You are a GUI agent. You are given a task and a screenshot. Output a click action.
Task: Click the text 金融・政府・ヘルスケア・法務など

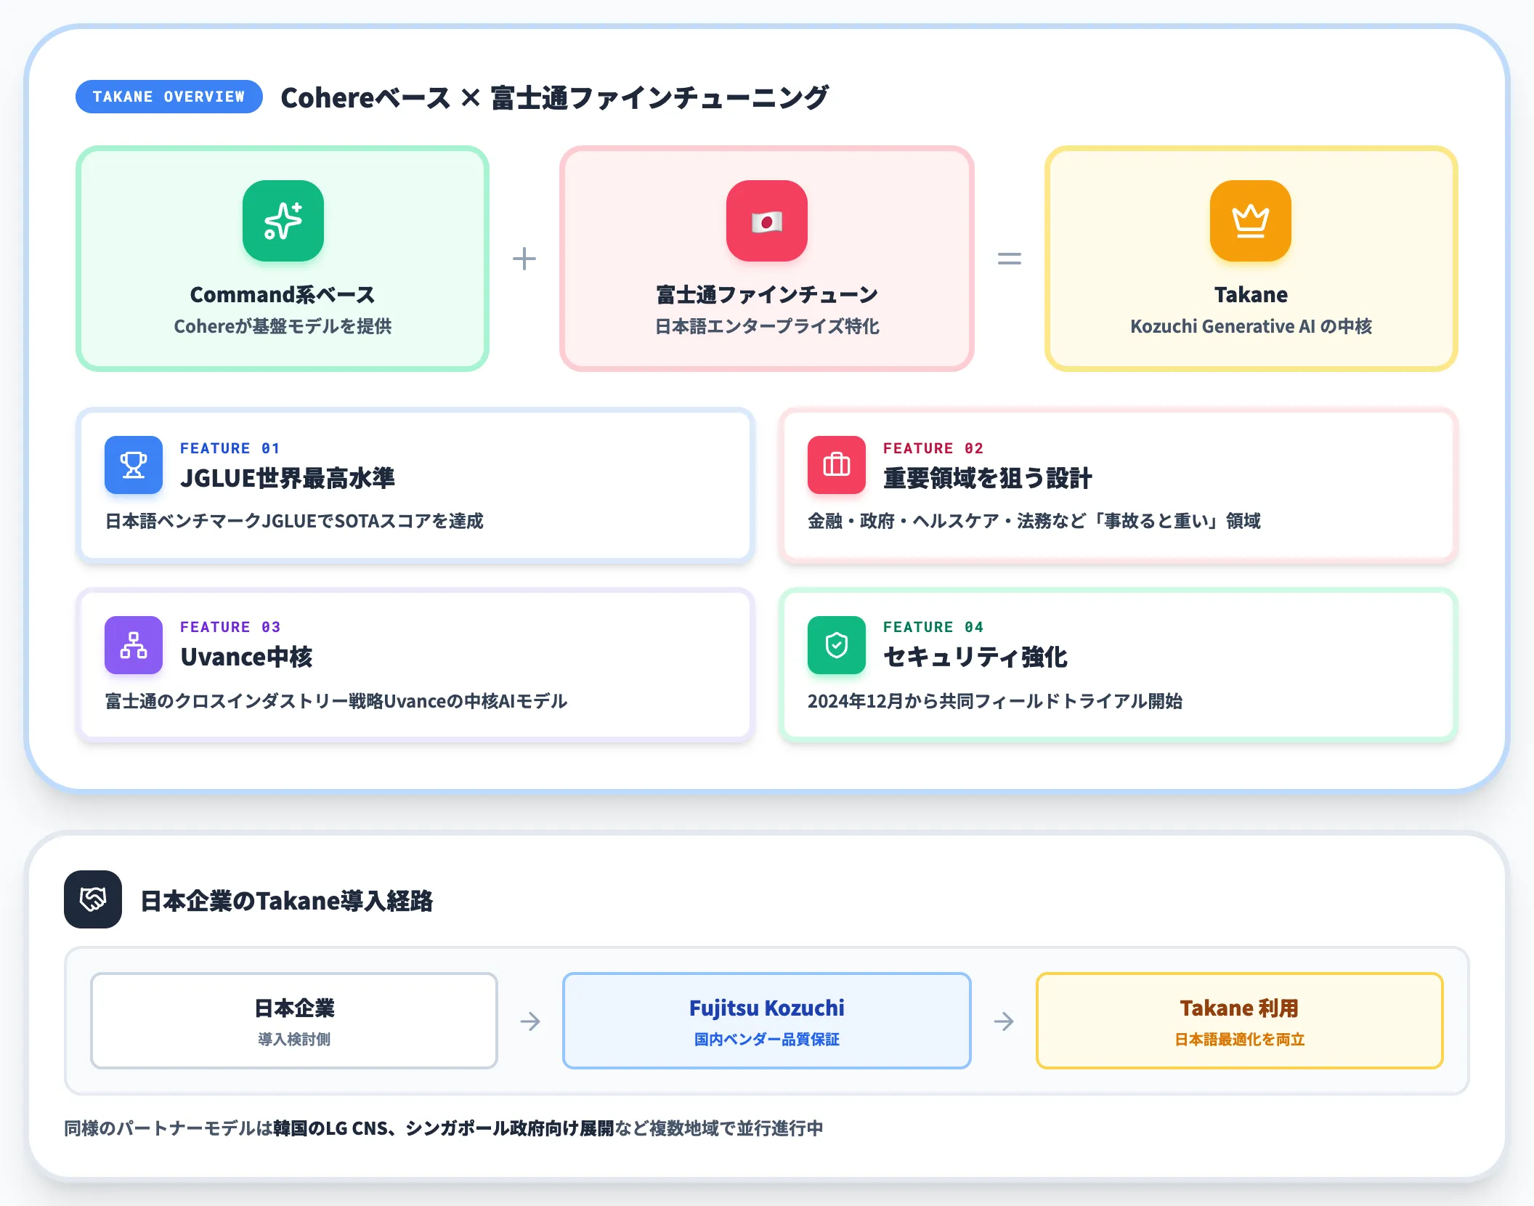946,521
